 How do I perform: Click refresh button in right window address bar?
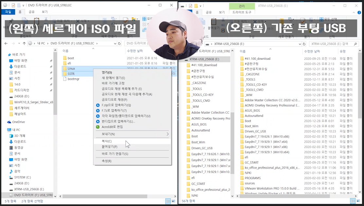click(304, 44)
